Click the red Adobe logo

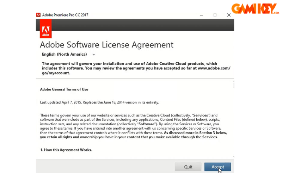(46, 29)
